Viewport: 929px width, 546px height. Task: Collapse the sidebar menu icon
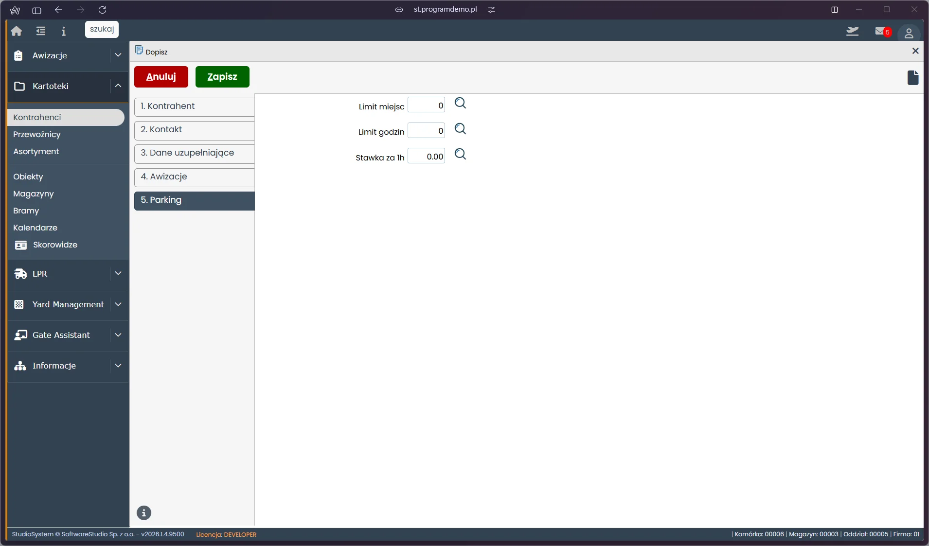coord(40,31)
